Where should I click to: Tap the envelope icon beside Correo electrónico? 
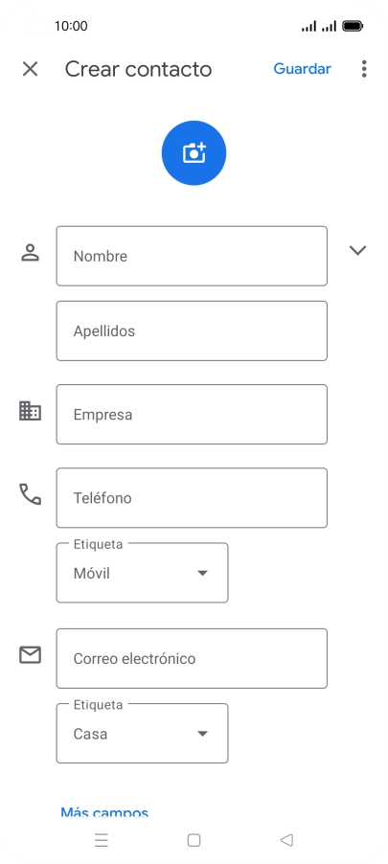(x=30, y=655)
